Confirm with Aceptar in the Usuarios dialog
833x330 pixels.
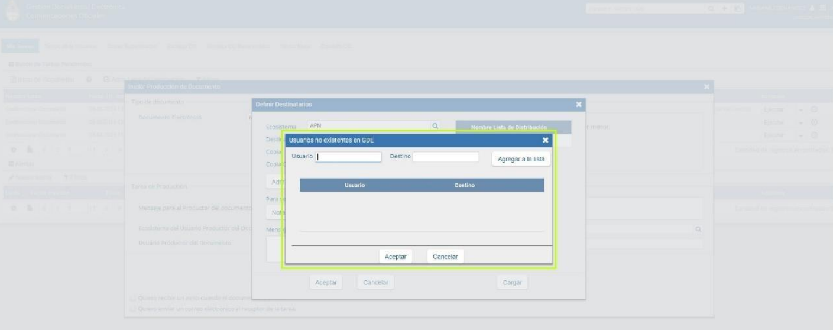tap(395, 257)
